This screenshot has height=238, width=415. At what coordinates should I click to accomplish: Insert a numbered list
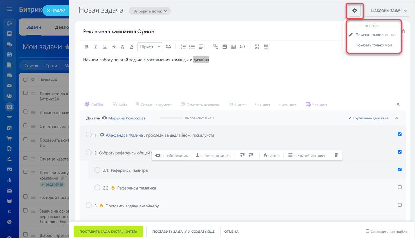183,47
